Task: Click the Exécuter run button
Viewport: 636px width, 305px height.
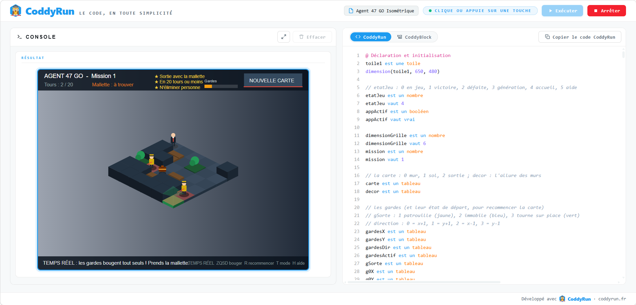Action: (562, 11)
